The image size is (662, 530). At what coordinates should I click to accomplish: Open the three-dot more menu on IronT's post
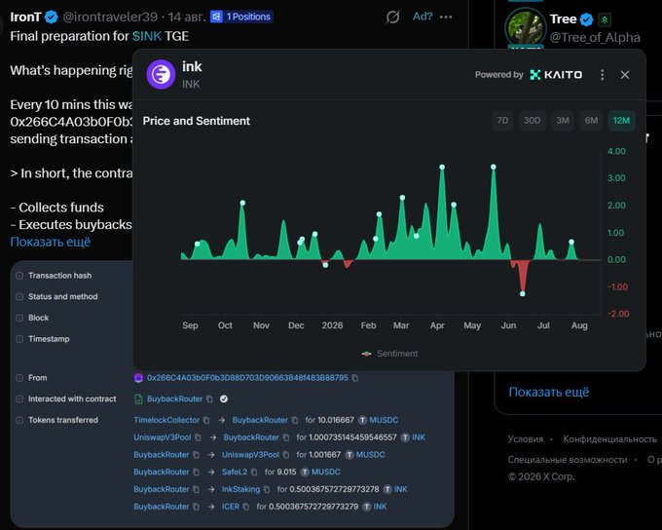pyautogui.click(x=446, y=17)
